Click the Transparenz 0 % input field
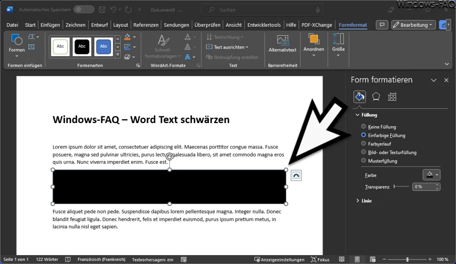The height and width of the screenshot is (264, 456). coord(424,186)
